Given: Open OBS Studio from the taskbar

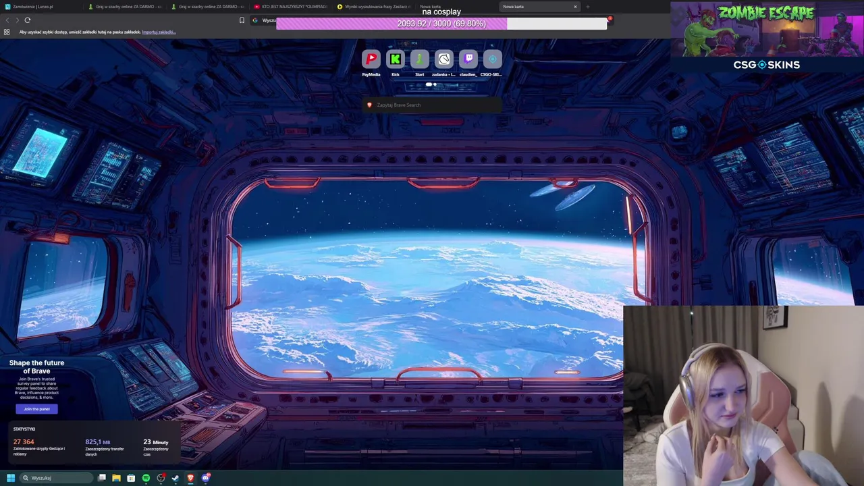Looking at the screenshot, I should [x=161, y=478].
